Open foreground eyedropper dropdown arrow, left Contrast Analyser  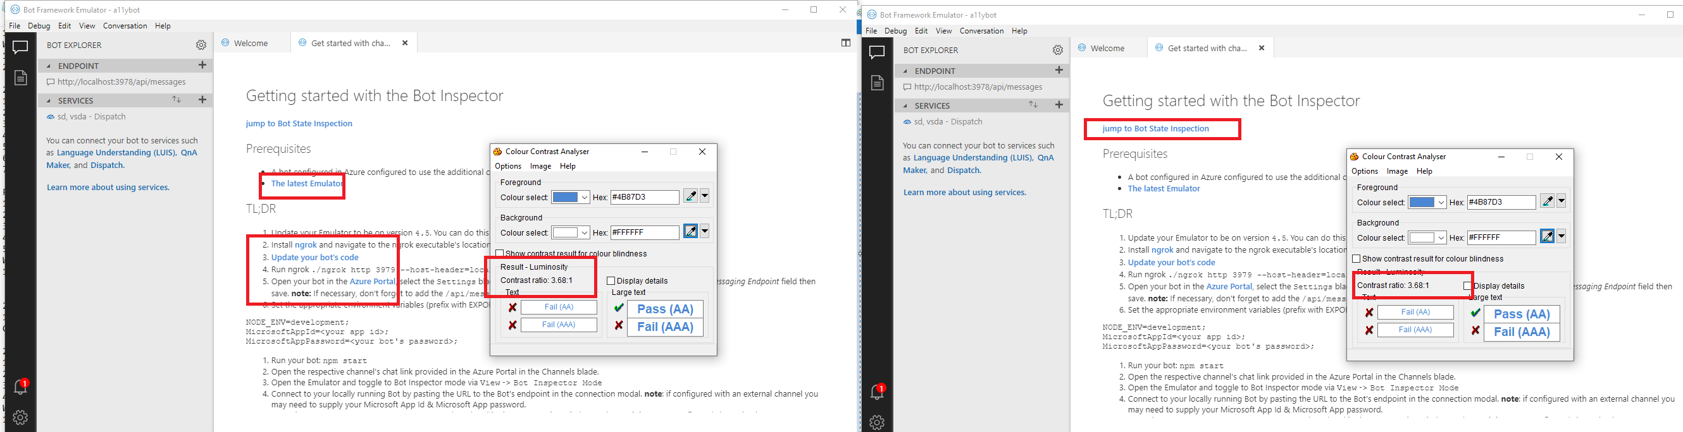point(705,196)
